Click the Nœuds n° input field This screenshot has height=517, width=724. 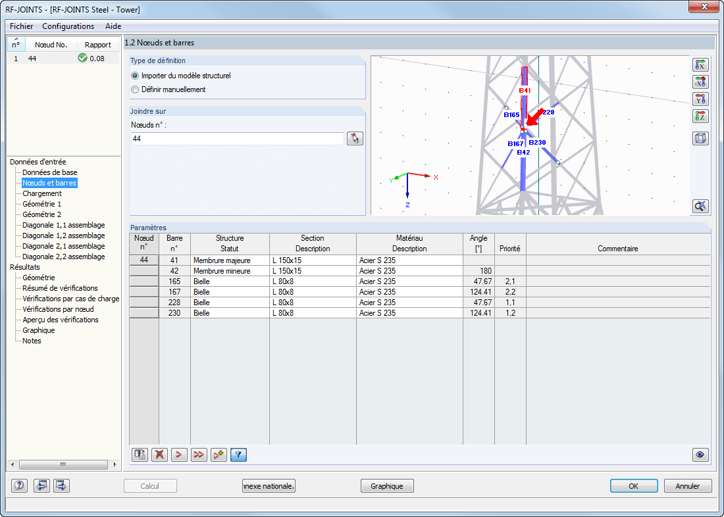pos(237,139)
